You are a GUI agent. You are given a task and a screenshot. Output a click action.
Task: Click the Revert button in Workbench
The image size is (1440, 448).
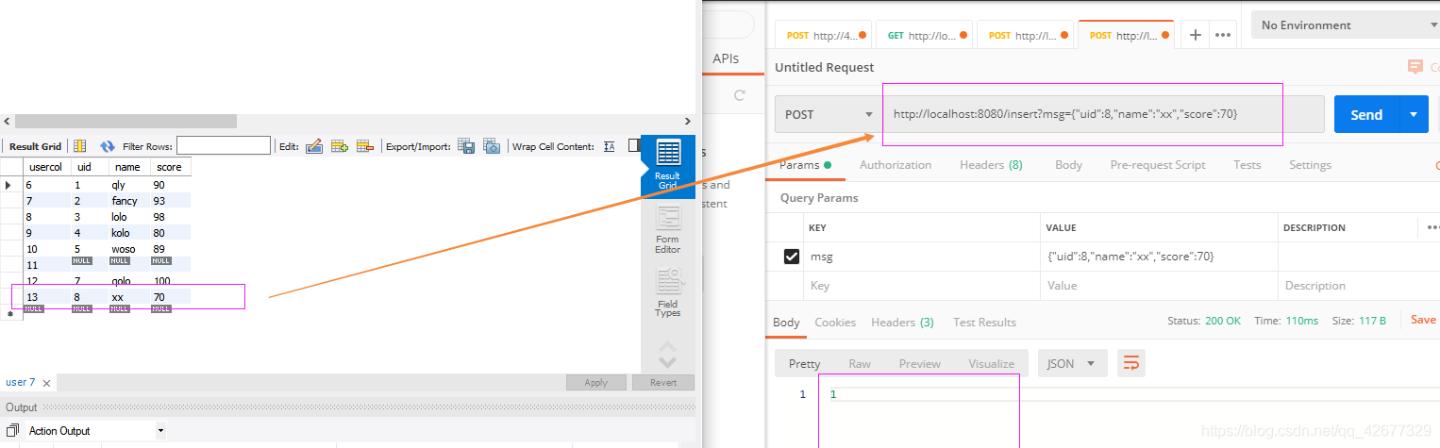[x=663, y=383]
